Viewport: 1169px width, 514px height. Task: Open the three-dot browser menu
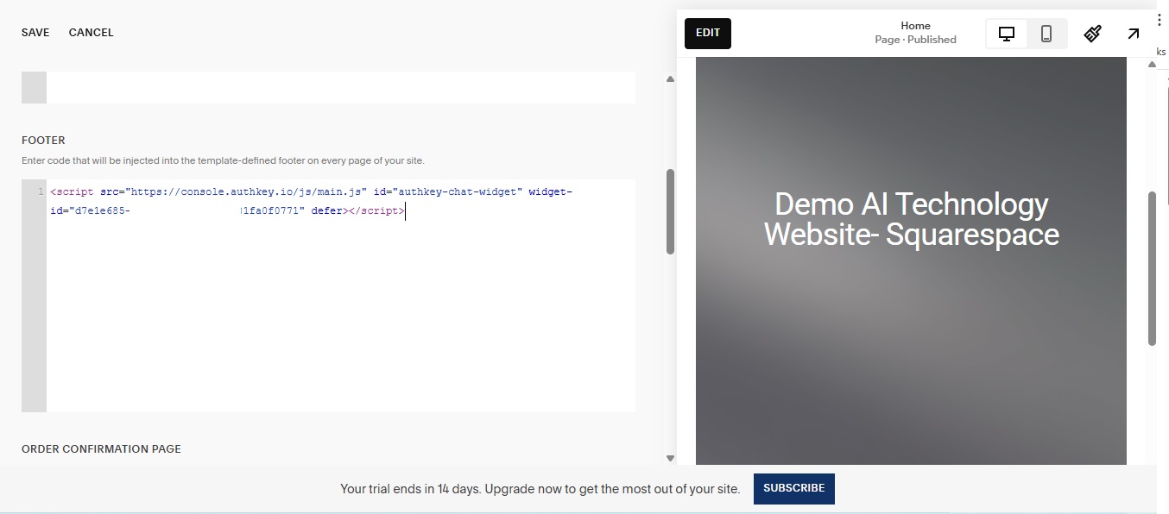click(x=1160, y=20)
